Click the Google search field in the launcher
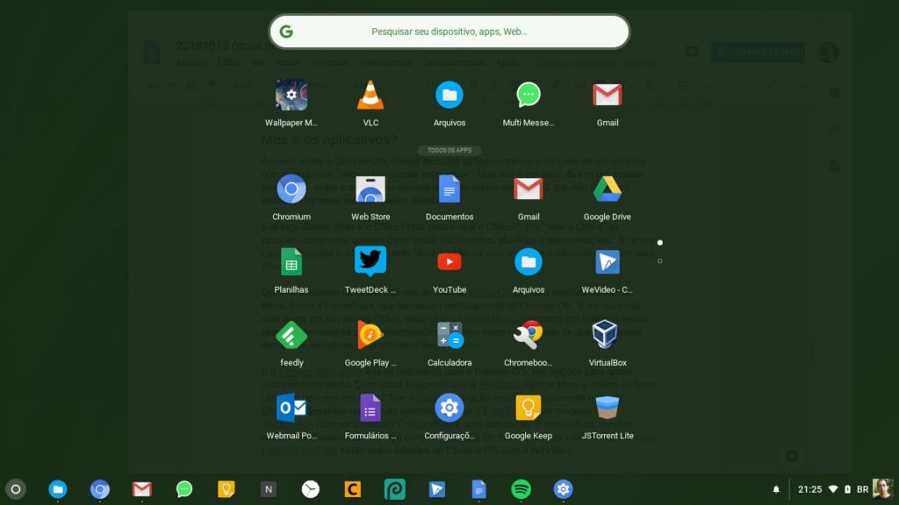The image size is (899, 505). click(449, 32)
